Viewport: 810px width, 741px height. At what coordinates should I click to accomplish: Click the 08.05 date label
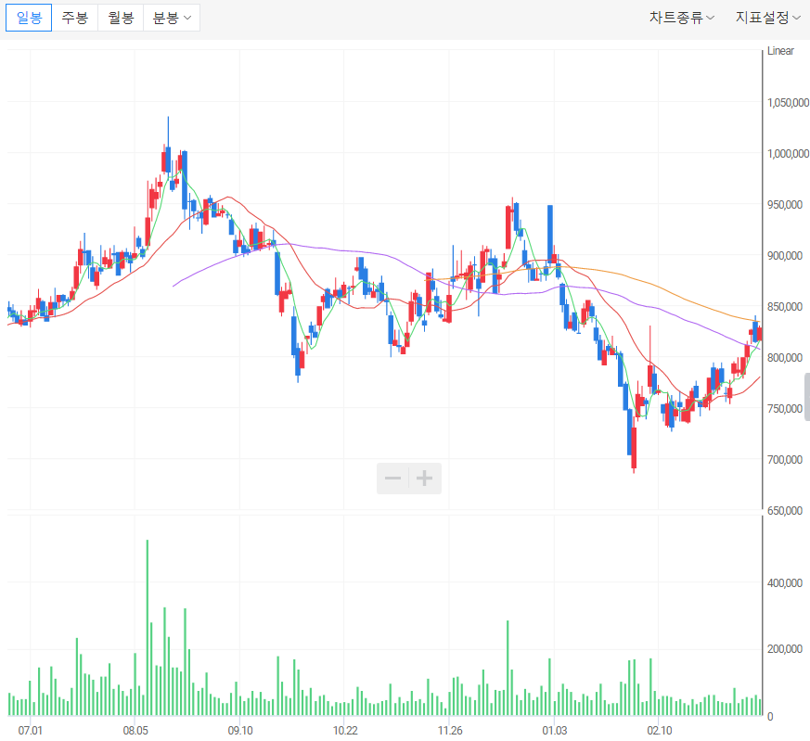tap(135, 731)
